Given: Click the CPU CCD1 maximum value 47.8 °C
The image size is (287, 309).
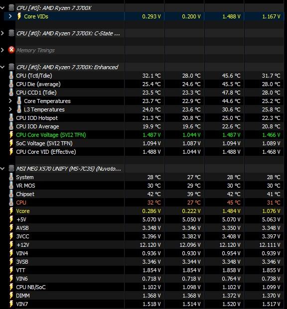Looking at the screenshot, I should coord(231,93).
